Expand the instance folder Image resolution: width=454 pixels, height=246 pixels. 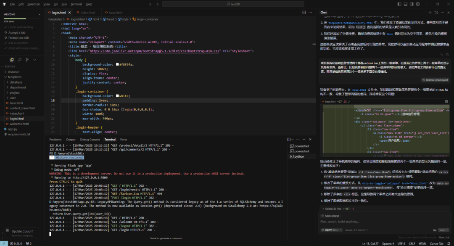(x=13, y=72)
